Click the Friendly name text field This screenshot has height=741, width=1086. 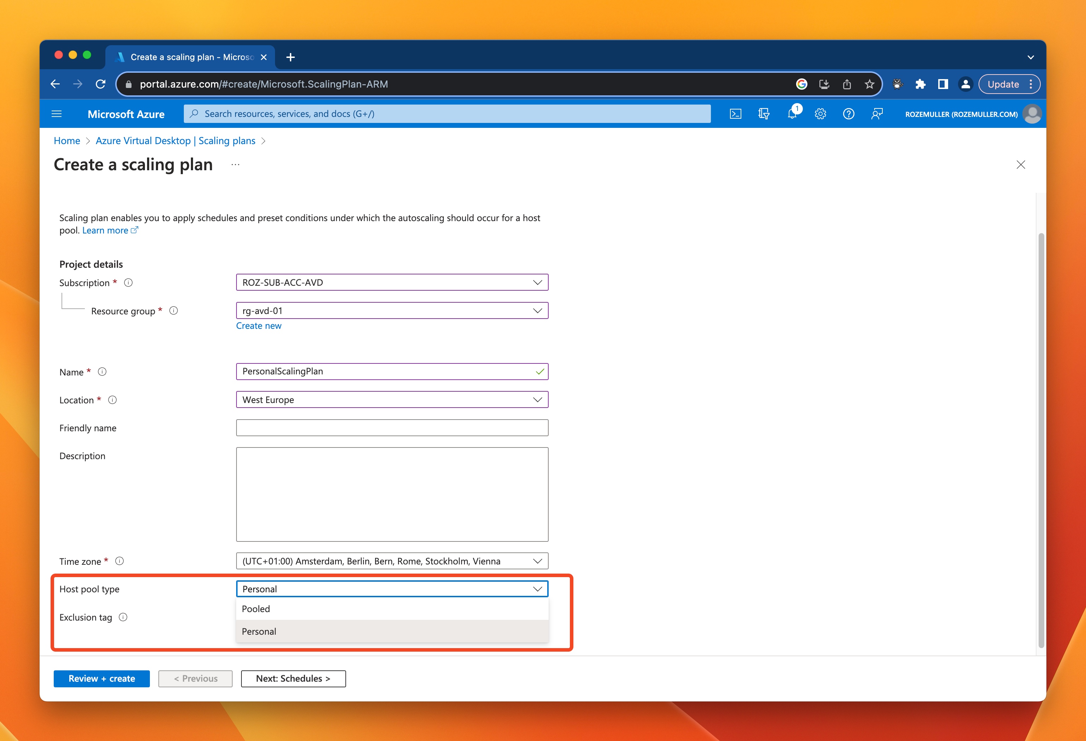[392, 428]
